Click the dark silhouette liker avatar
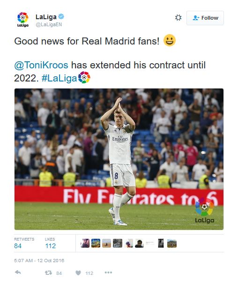The image size is (238, 287). coord(139,243)
